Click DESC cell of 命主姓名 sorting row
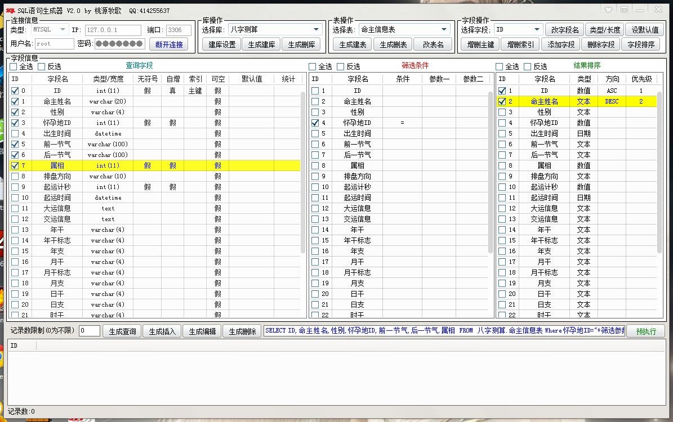This screenshot has height=422, width=673. click(x=612, y=102)
